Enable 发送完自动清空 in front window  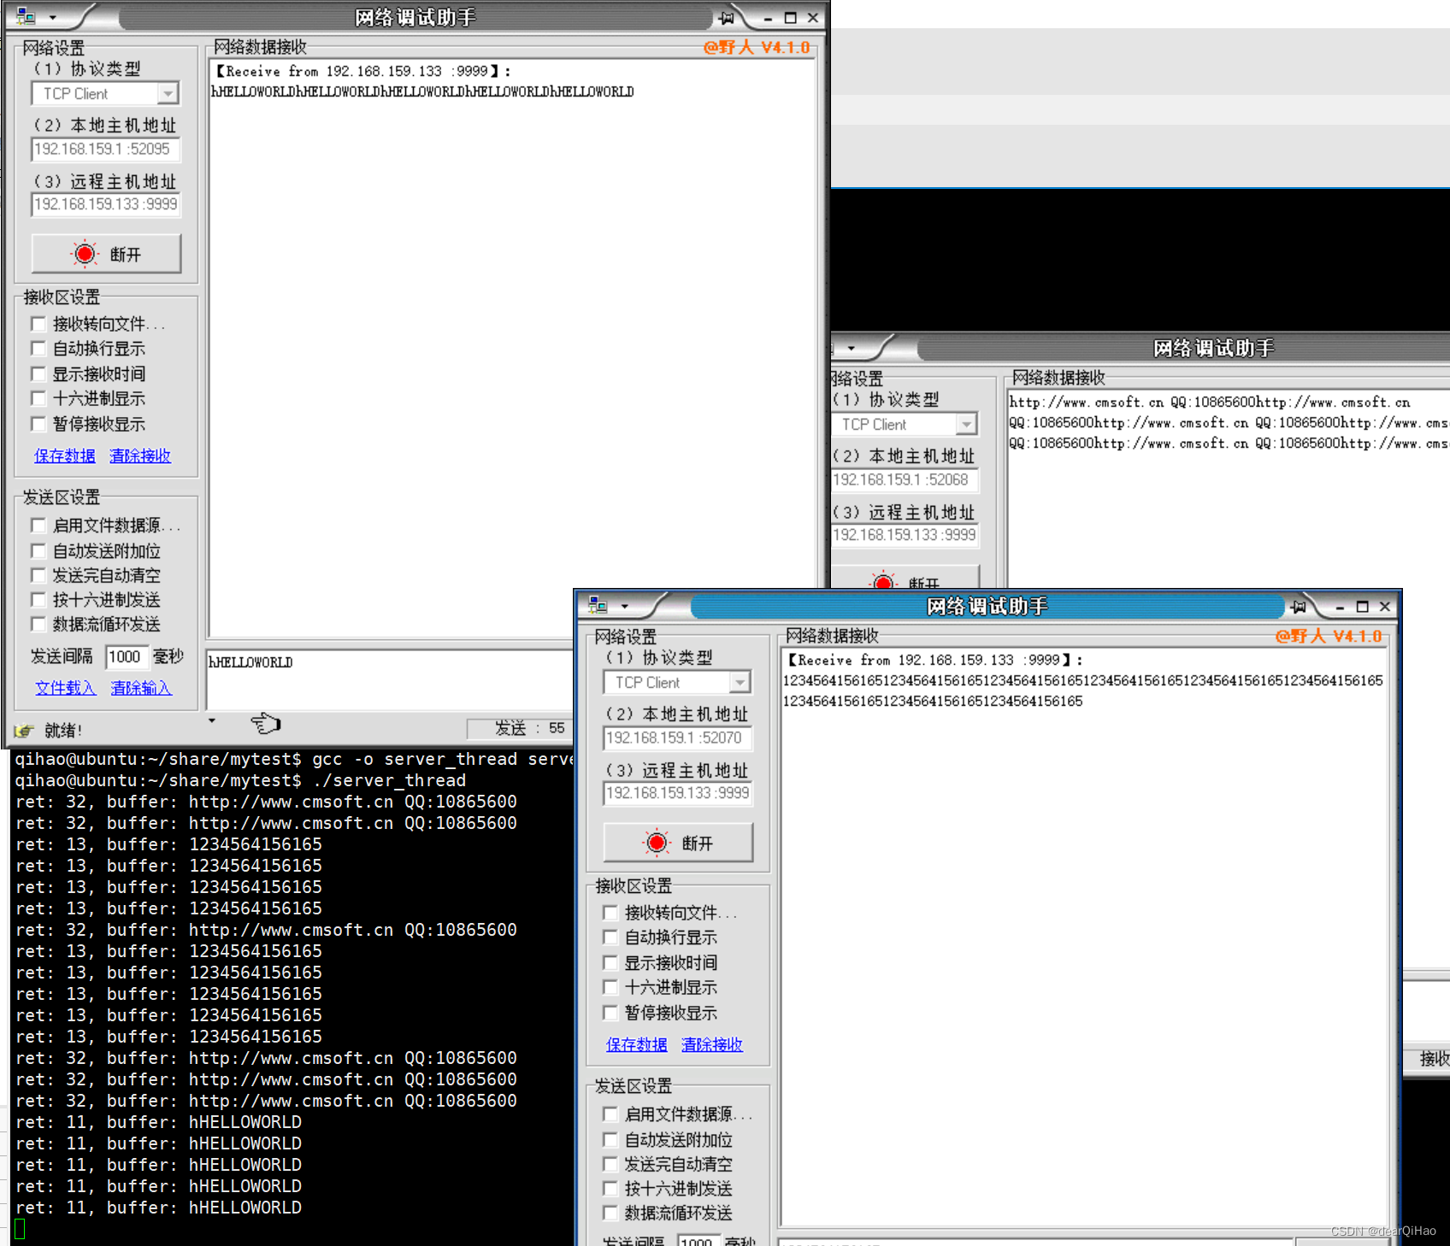click(610, 1164)
